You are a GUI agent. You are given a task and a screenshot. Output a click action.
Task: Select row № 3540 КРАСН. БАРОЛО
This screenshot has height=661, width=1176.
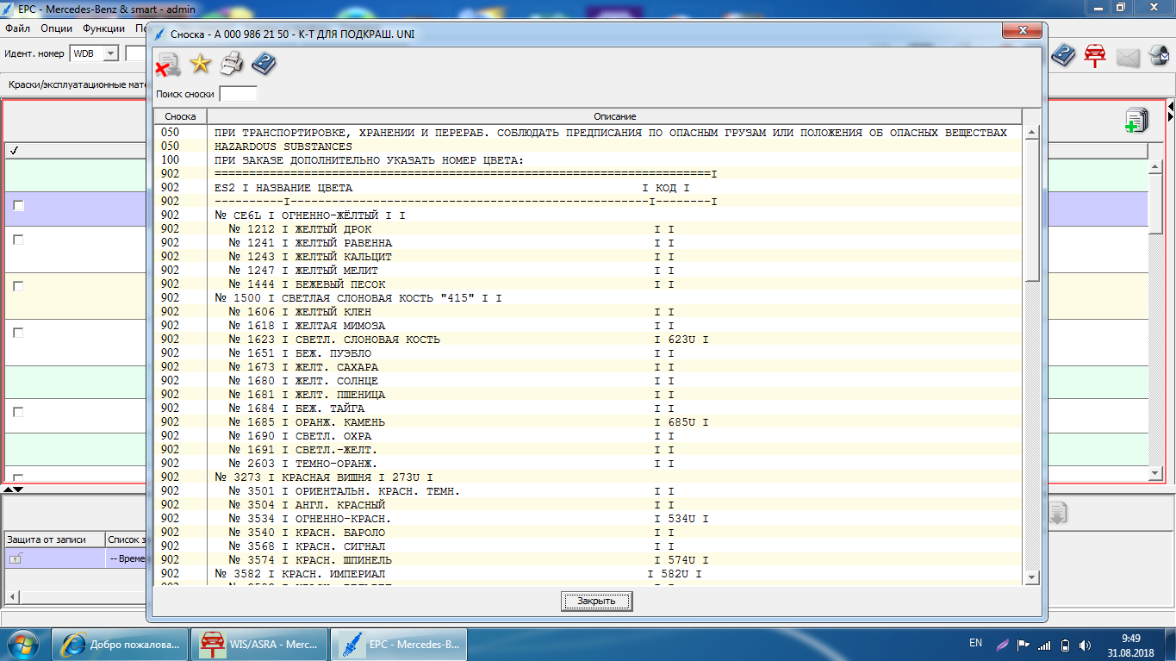pyautogui.click(x=588, y=533)
